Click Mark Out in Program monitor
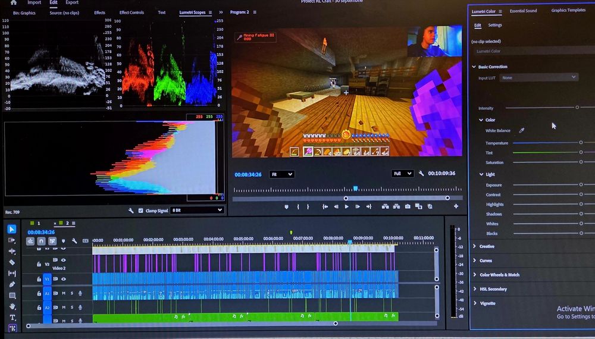 tap(308, 206)
